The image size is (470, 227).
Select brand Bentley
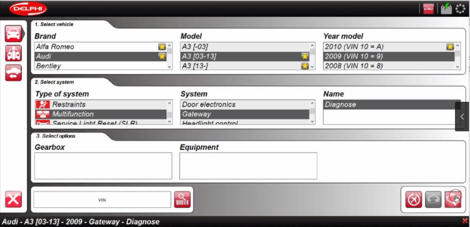pos(100,66)
